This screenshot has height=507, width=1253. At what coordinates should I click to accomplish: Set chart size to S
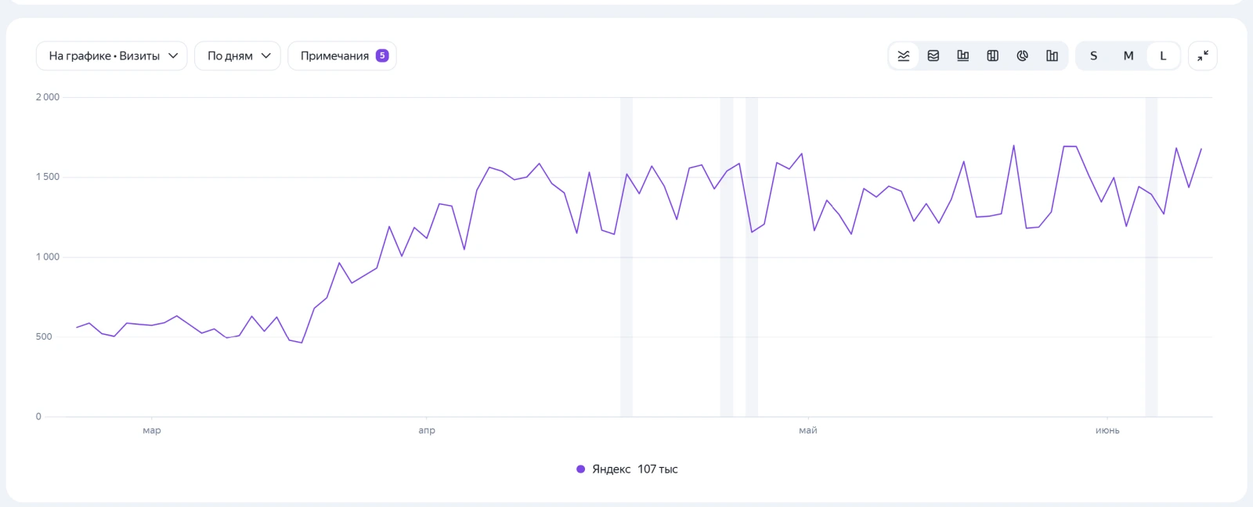1094,56
